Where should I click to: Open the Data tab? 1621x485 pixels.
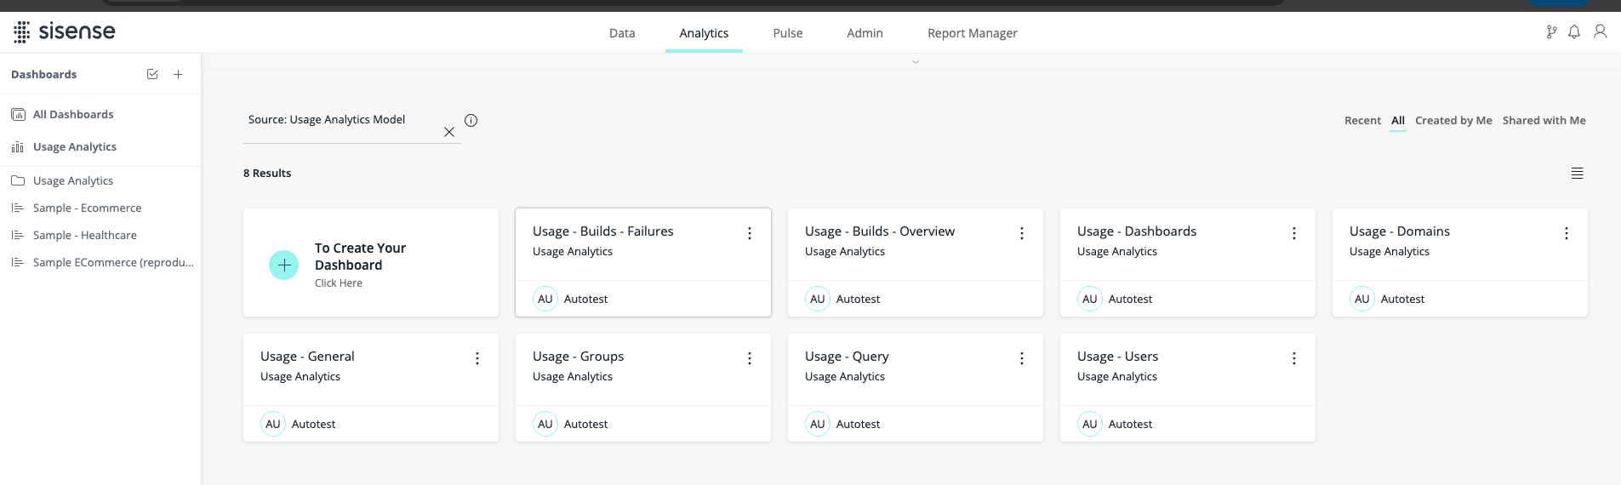[621, 33]
